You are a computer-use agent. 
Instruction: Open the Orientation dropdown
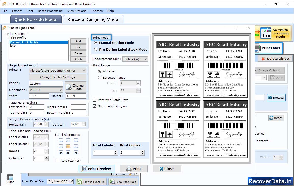tap(46, 90)
